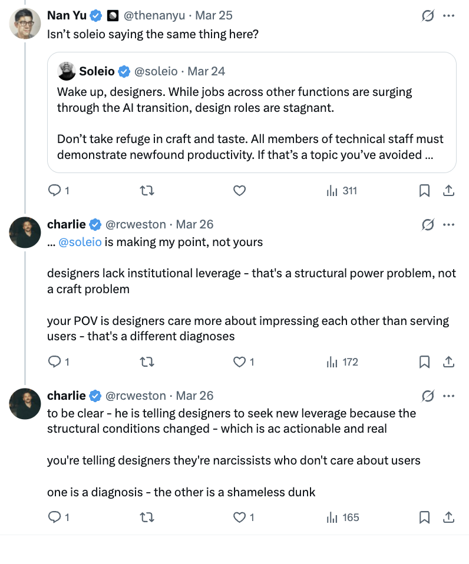Click Nan Yu's verified badge

pos(95,16)
